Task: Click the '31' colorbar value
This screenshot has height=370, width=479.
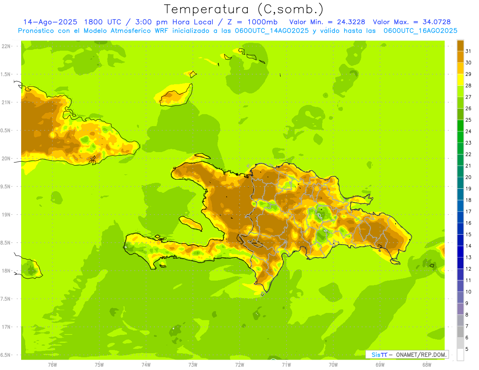Action: pos(469,51)
